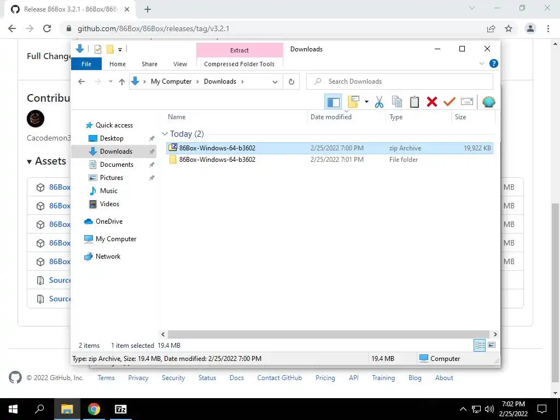This screenshot has width=560, height=420.
Task: Click the orange checkmark Properties icon
Action: tap(450, 102)
